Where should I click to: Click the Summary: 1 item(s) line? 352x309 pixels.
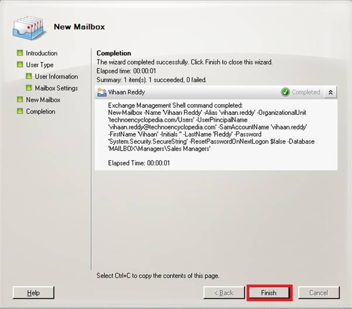[x=152, y=80]
